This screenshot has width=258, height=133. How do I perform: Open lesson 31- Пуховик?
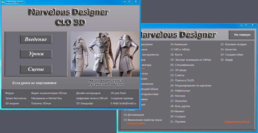click(x=178, y=122)
